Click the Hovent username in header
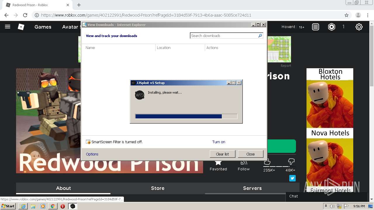This screenshot has height=210, width=374. click(x=289, y=27)
